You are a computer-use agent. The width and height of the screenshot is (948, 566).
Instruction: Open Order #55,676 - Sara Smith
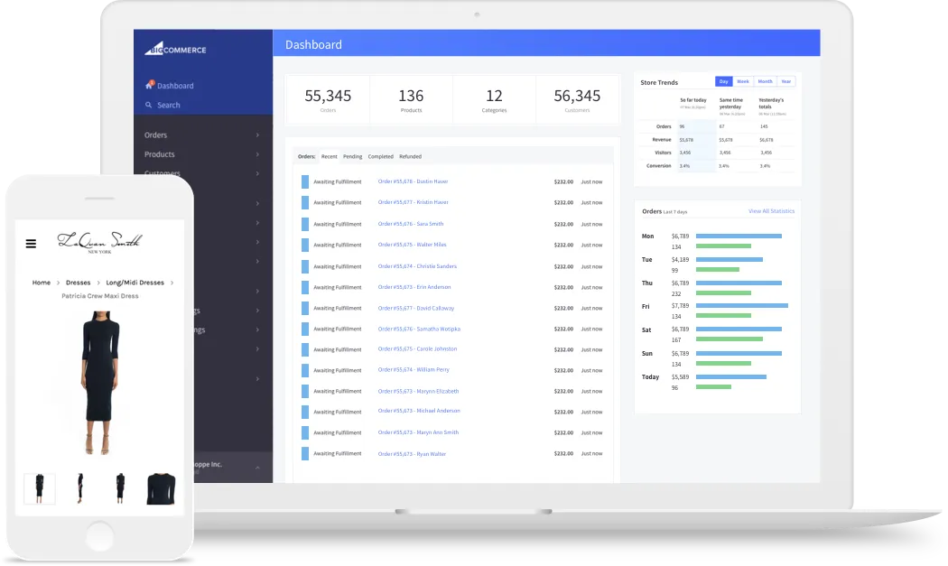click(411, 224)
